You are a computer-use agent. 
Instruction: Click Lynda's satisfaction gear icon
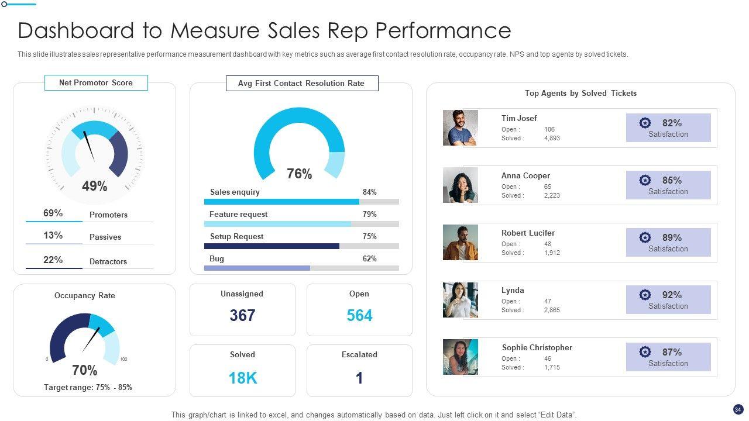click(x=645, y=295)
